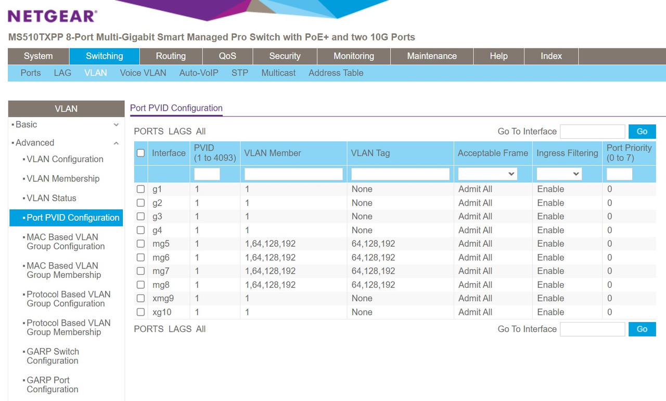Switch to the Multicast submenu
Screen dimensions: 666x401
pyautogui.click(x=278, y=73)
